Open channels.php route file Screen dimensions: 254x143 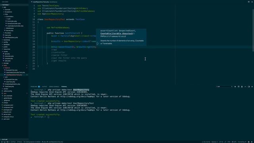(x=9, y=56)
